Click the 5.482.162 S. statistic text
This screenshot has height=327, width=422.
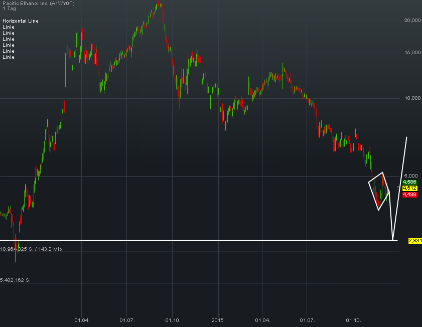15,280
